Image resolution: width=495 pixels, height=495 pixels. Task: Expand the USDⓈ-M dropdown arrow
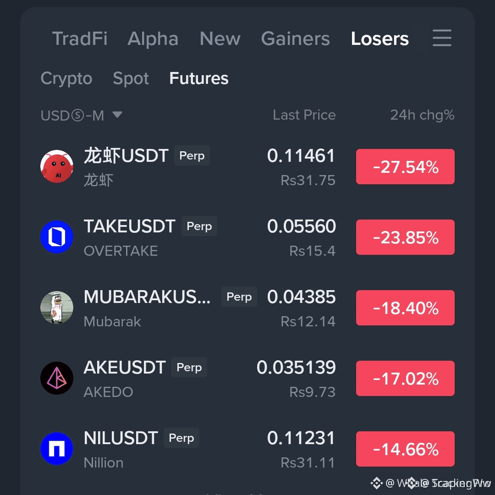[117, 114]
